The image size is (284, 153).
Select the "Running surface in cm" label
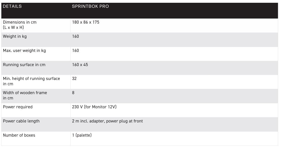tap(24, 65)
